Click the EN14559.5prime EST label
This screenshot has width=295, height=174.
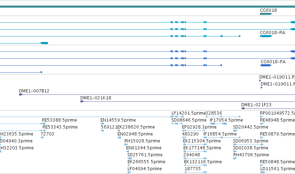click(118, 120)
